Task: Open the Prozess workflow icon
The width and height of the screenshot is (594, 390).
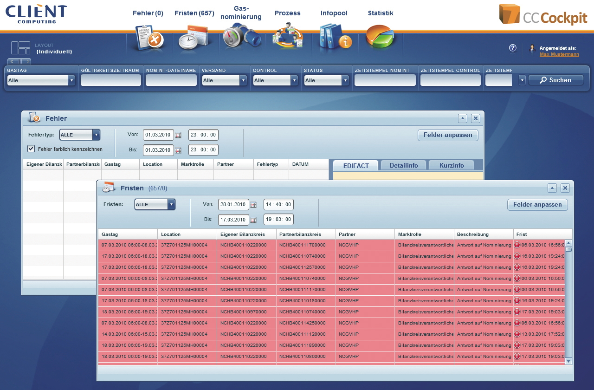Action: [x=287, y=38]
